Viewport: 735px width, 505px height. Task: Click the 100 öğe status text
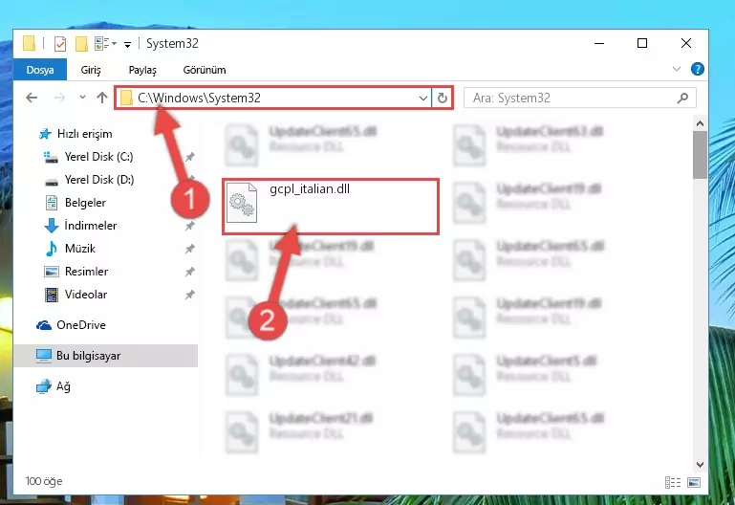pyautogui.click(x=44, y=481)
